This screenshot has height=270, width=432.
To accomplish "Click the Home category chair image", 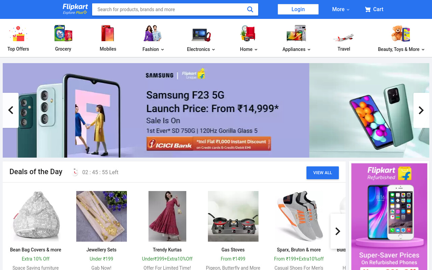I will 248,34.
